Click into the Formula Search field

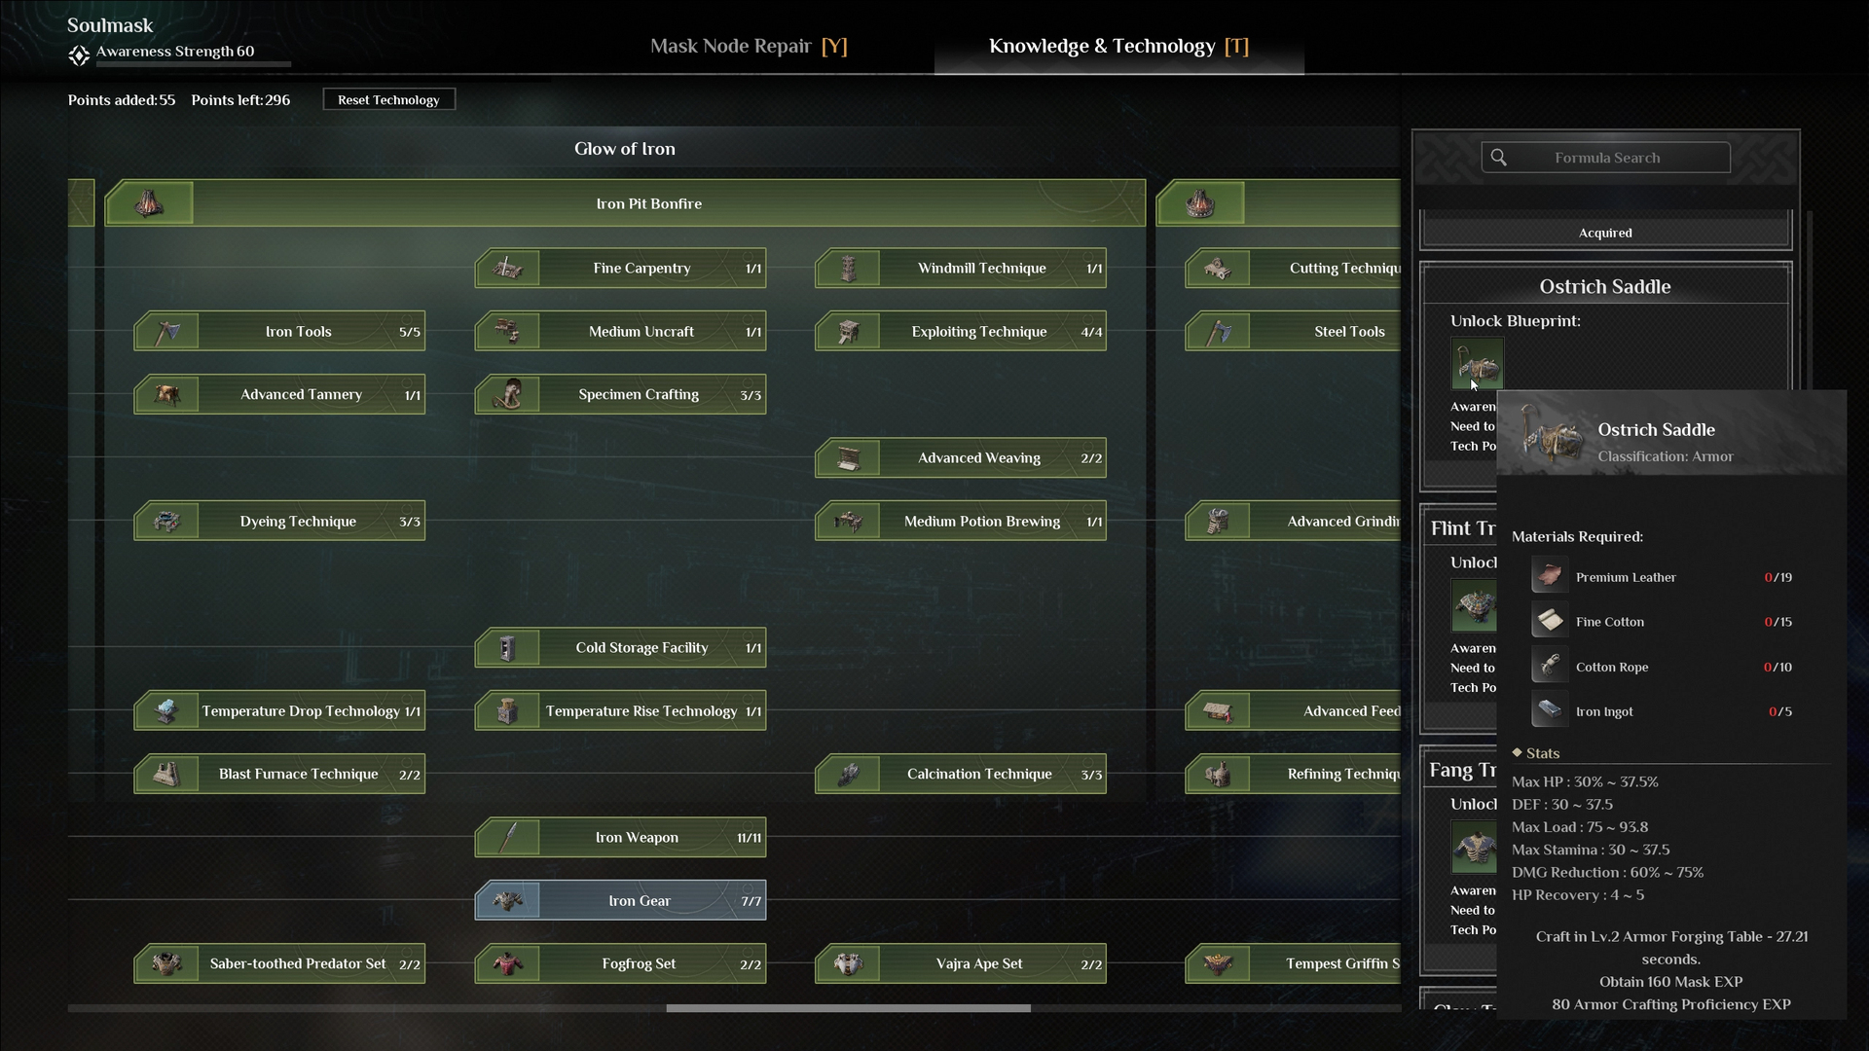pyautogui.click(x=1616, y=158)
